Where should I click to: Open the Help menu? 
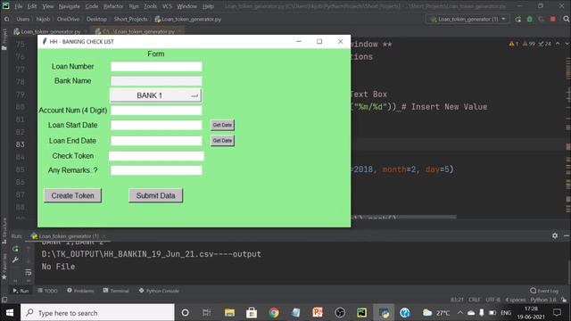208,6
